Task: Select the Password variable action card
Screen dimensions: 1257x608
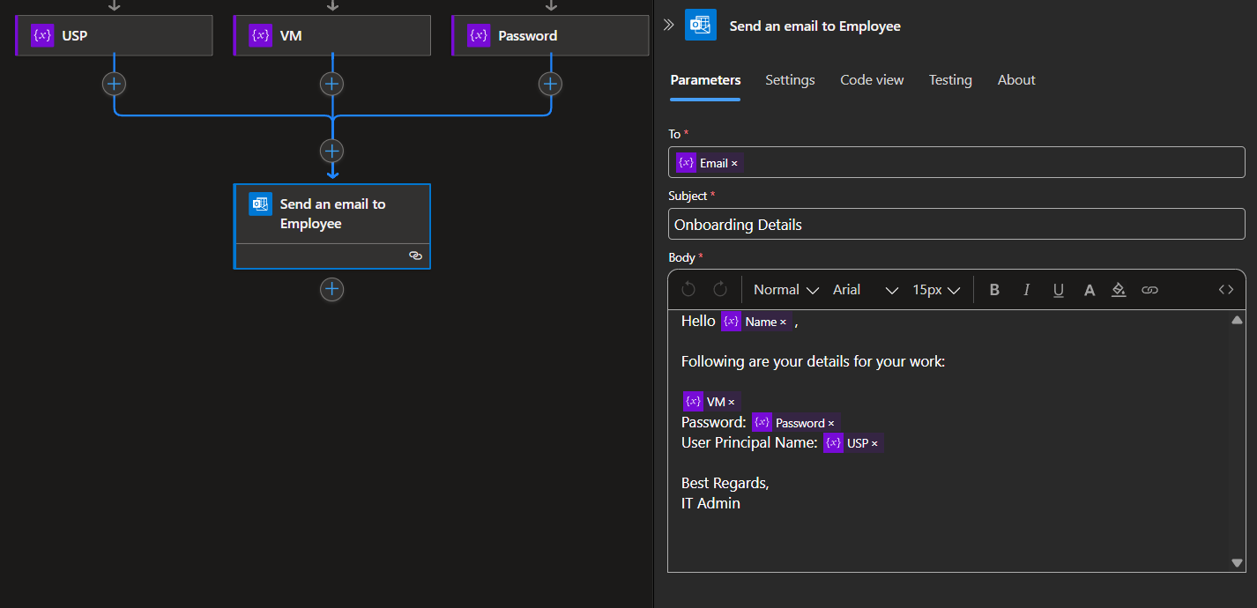Action: 550,36
